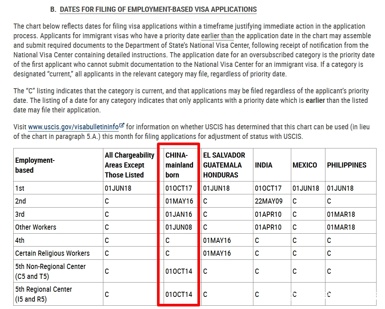Click the bold word 'earlier' in paragraph

[x=315, y=100]
